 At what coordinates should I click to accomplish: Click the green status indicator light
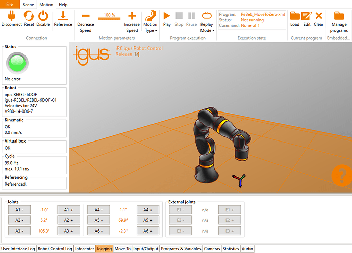tap(17, 63)
